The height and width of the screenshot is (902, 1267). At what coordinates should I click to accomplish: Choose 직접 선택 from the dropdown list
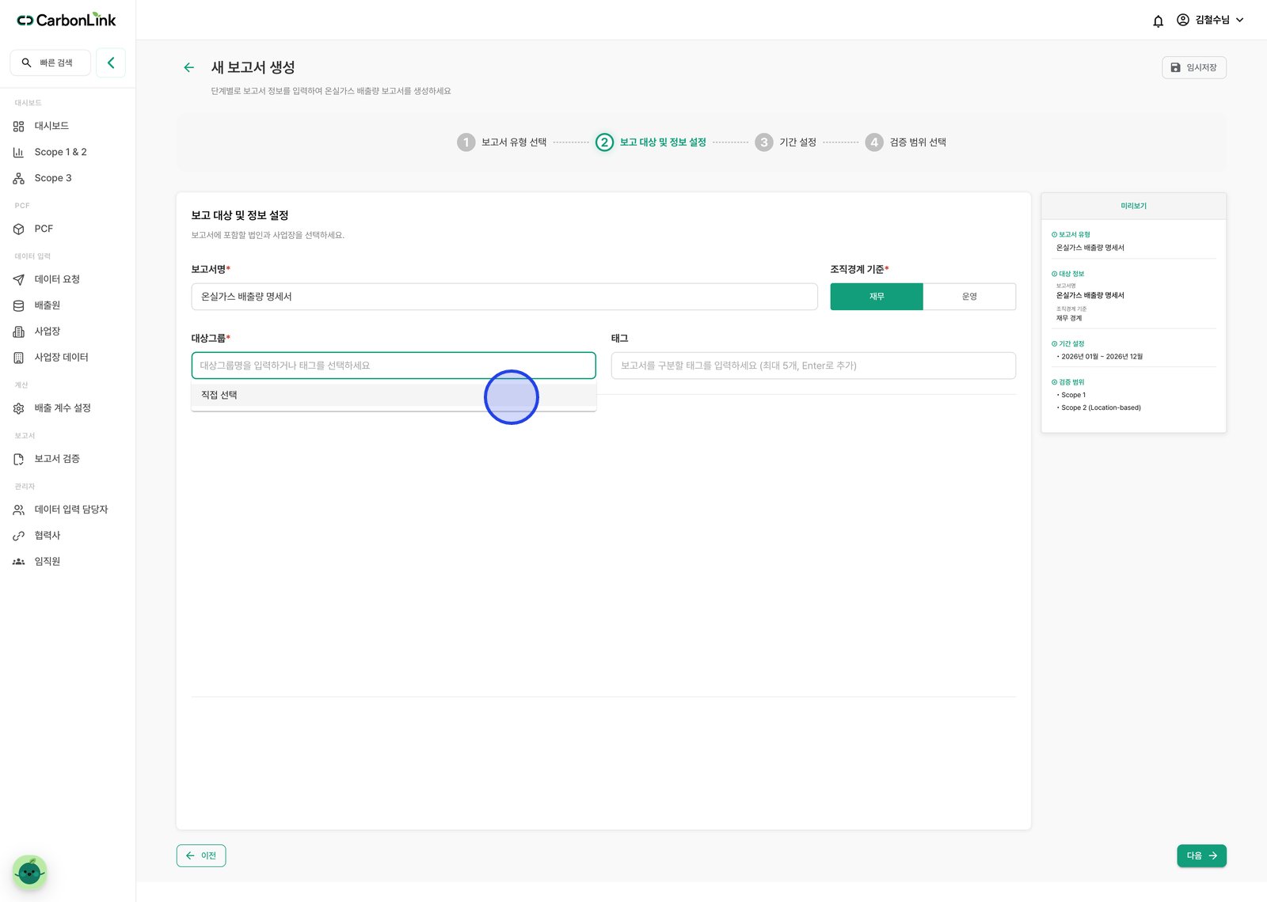click(394, 395)
